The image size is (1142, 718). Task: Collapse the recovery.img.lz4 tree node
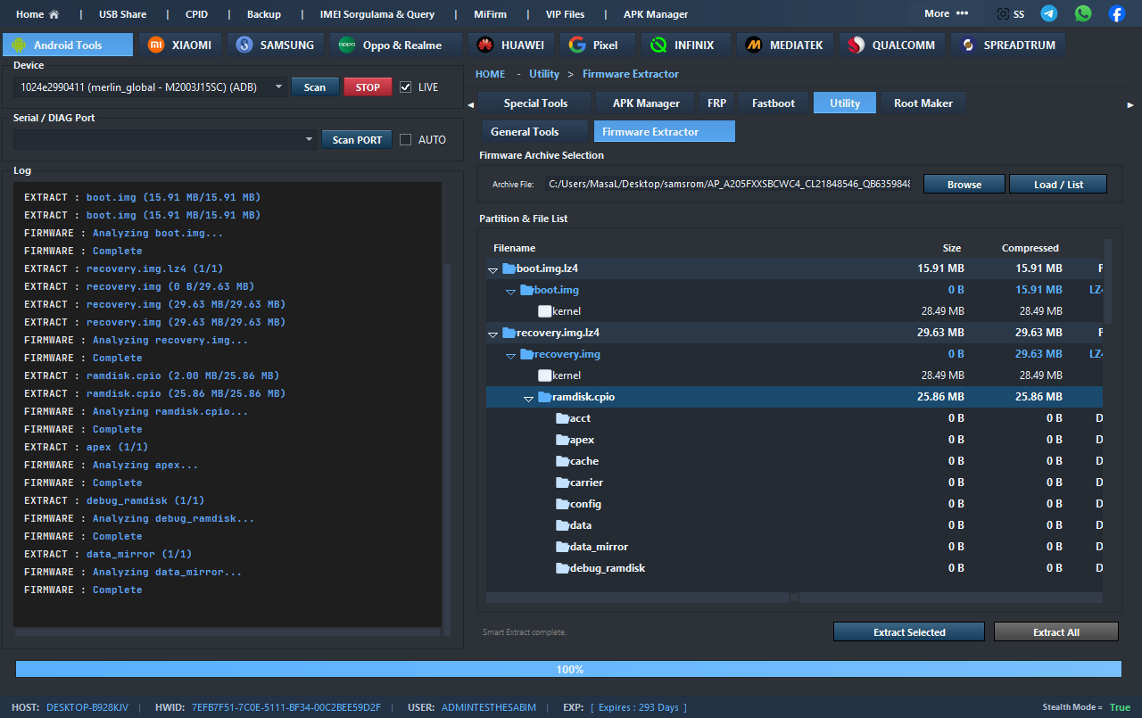492,334
